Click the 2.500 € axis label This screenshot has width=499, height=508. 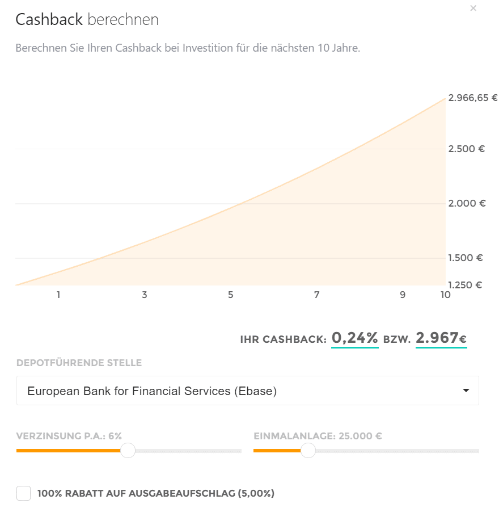tap(466, 149)
